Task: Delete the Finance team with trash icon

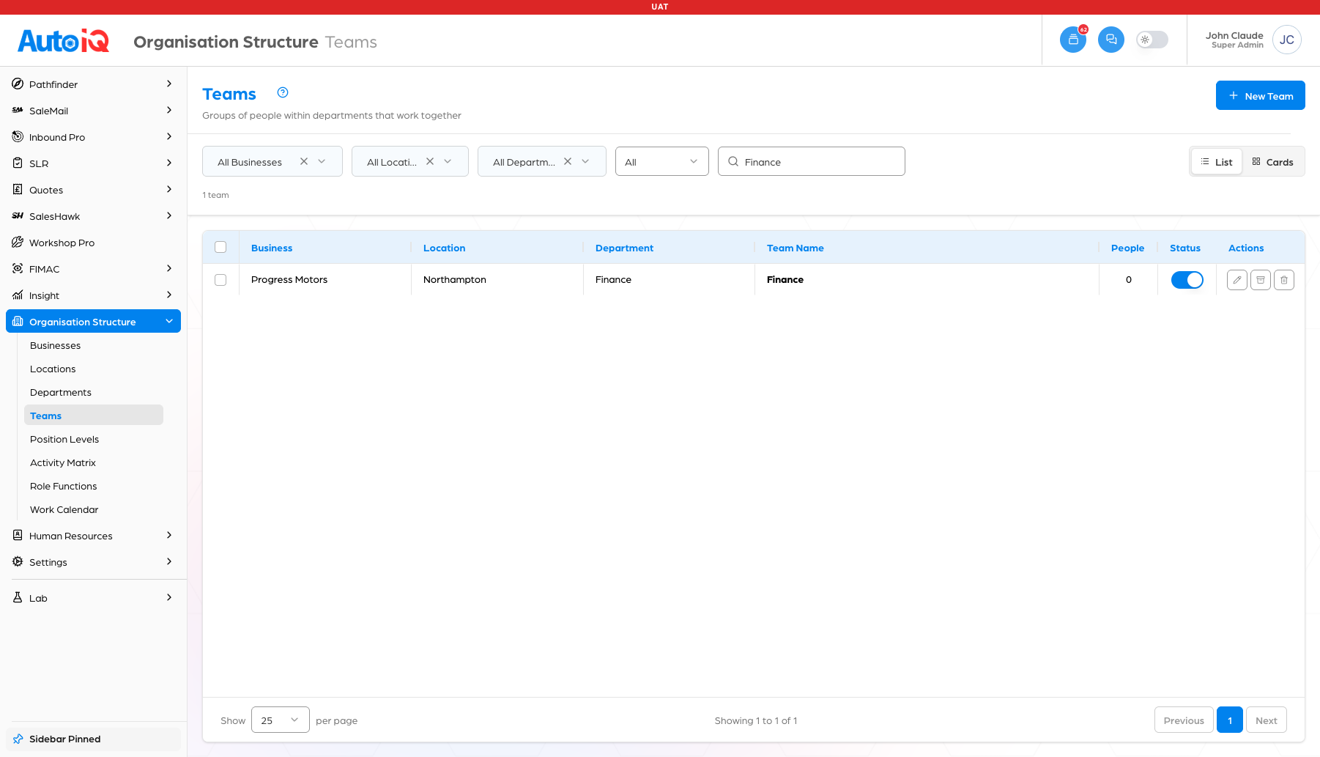Action: click(x=1283, y=280)
